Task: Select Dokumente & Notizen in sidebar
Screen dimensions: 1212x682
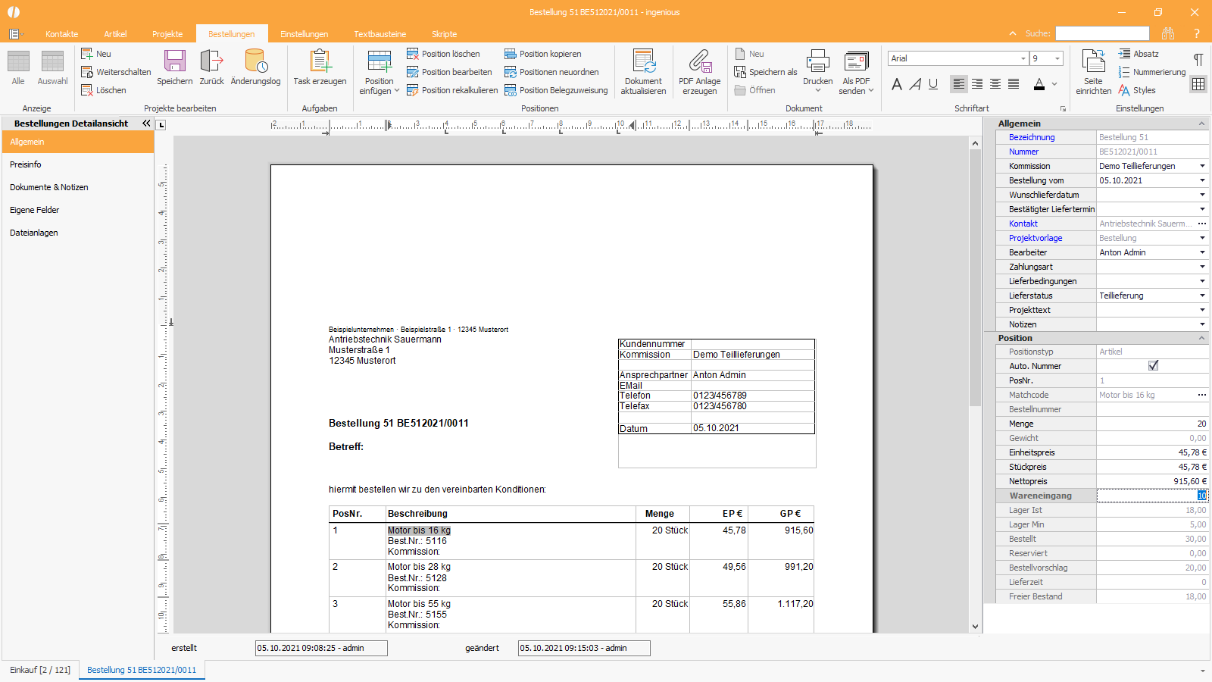Action: click(78, 187)
